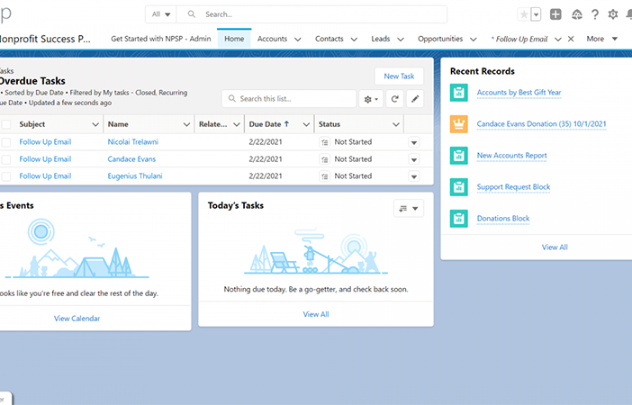The height and width of the screenshot is (405, 632).
Task: Click the crown opportunity icon
Action: tap(458, 124)
